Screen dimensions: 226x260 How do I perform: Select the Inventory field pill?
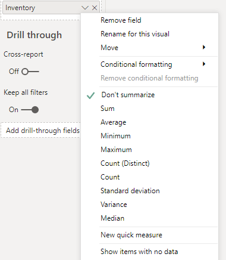point(51,8)
